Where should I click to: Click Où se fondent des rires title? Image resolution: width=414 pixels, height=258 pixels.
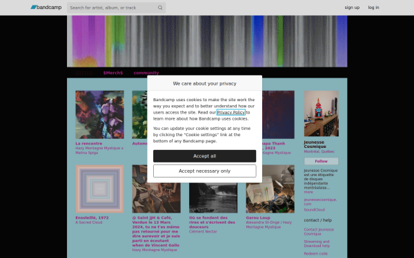pyautogui.click(x=212, y=222)
